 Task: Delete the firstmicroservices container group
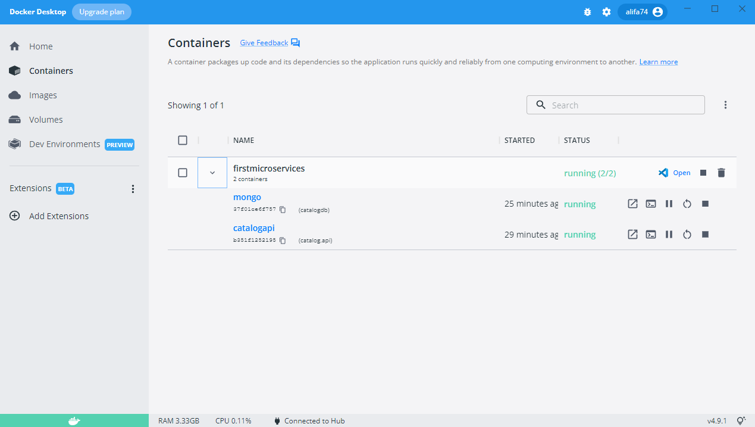721,172
